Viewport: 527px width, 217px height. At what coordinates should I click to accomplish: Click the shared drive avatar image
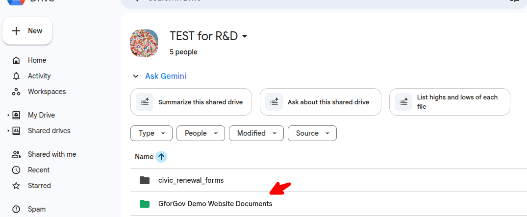(144, 43)
